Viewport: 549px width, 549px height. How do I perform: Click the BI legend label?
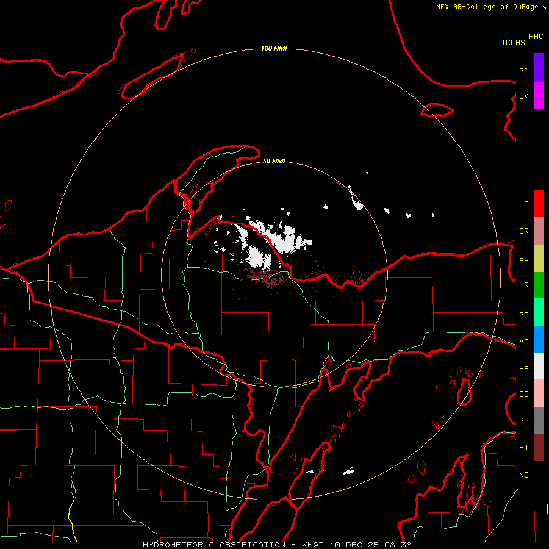click(523, 448)
